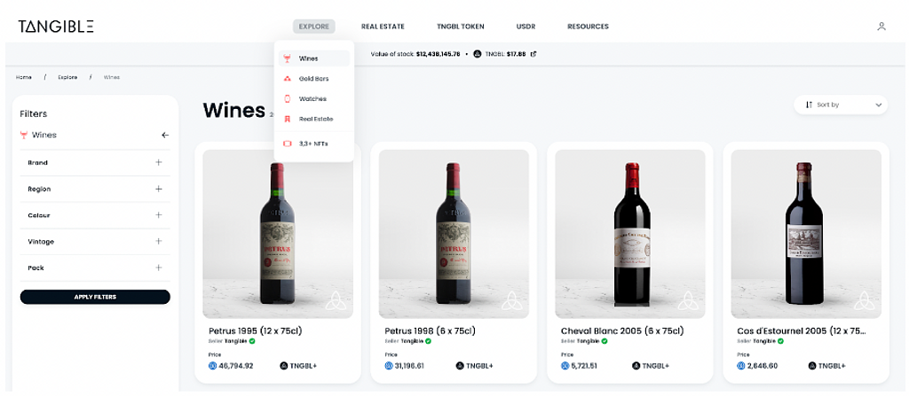Expand the Vintage filter
Viewport: 909px width, 396px height.
159,241
